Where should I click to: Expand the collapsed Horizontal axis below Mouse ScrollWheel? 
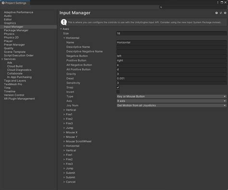pos(64,146)
